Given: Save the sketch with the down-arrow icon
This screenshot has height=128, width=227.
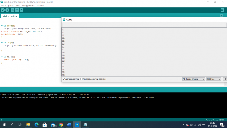Looking at the screenshot, I should (22, 10).
